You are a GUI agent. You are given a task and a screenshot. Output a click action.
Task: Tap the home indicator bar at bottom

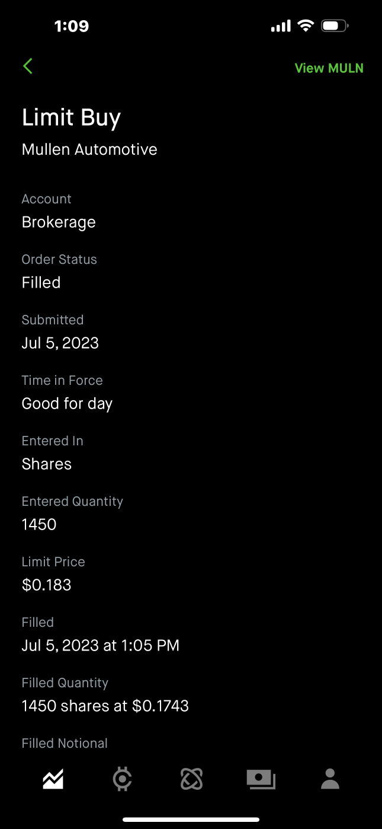[191, 820]
